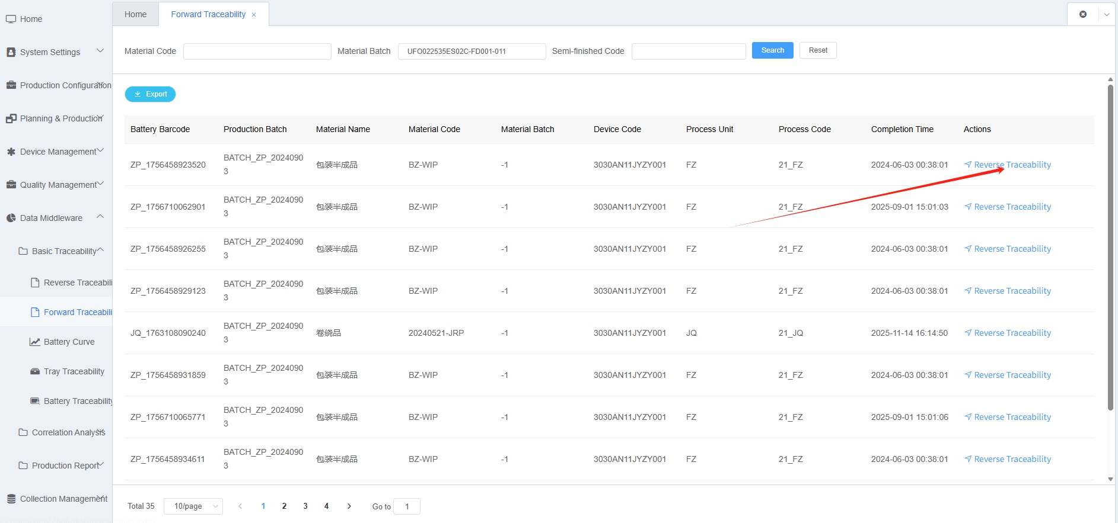This screenshot has height=523, width=1118.
Task: Click the Forward Traceability document icon in sidebar
Action: point(35,312)
